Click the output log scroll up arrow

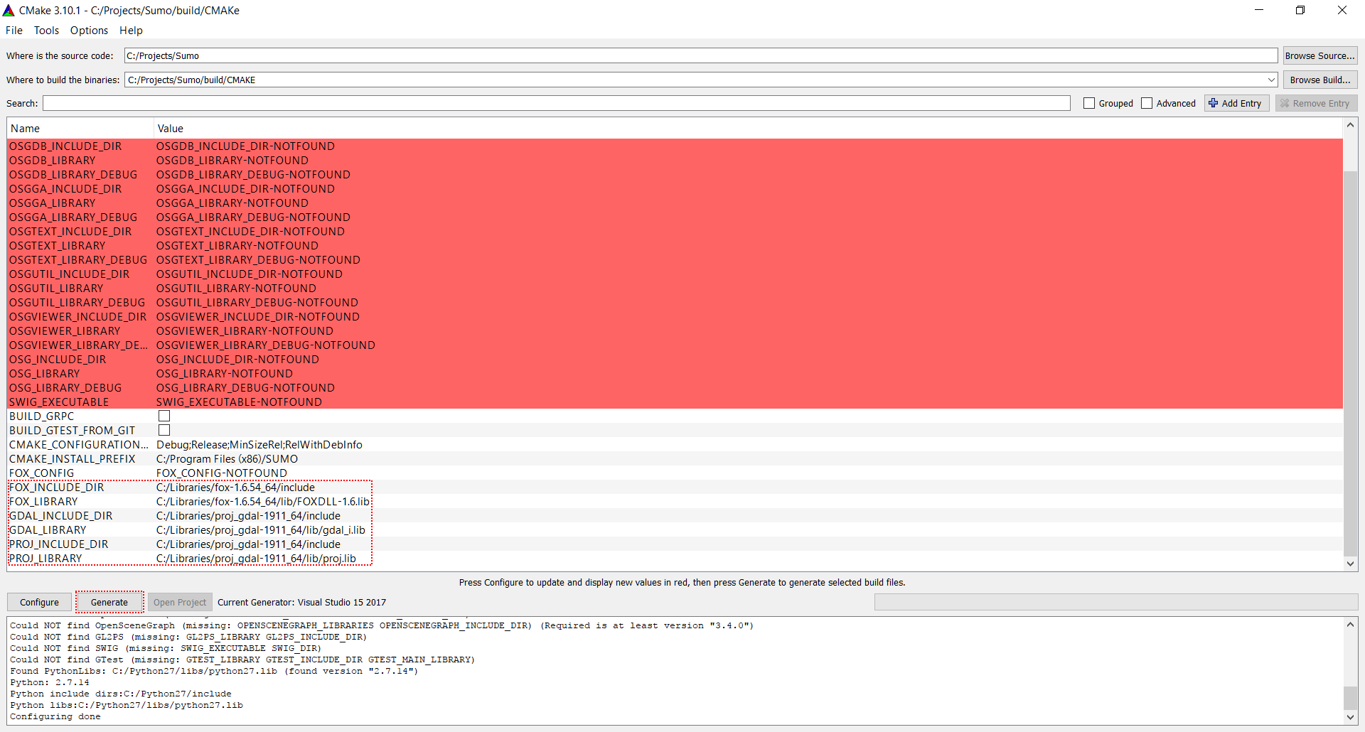coord(1350,625)
